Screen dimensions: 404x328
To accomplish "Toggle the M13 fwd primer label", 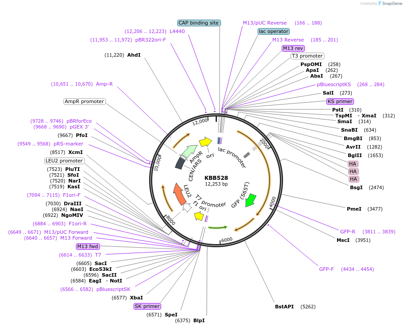I will tap(88, 246).
